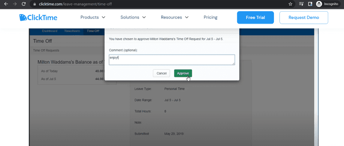
Task: Expand the Products dropdown menu
Action: 93,17
